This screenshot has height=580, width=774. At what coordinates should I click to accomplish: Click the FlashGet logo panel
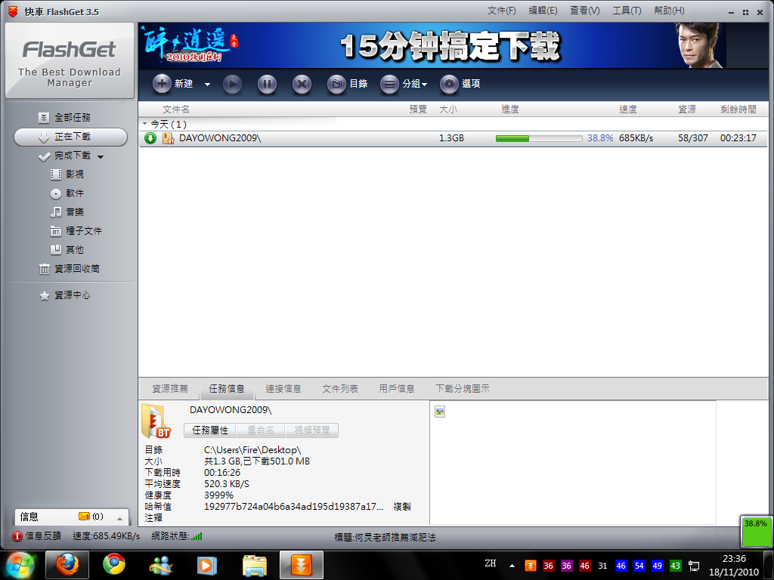[70, 60]
